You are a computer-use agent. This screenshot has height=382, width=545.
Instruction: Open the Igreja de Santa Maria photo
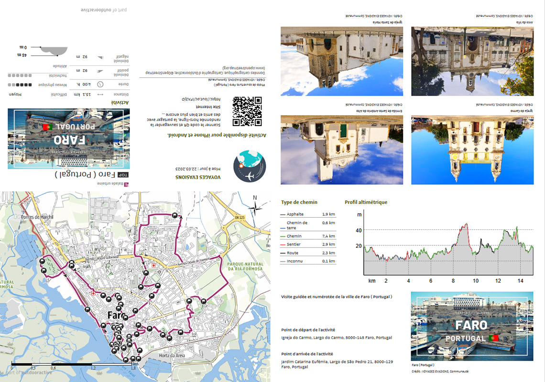coord(342,61)
